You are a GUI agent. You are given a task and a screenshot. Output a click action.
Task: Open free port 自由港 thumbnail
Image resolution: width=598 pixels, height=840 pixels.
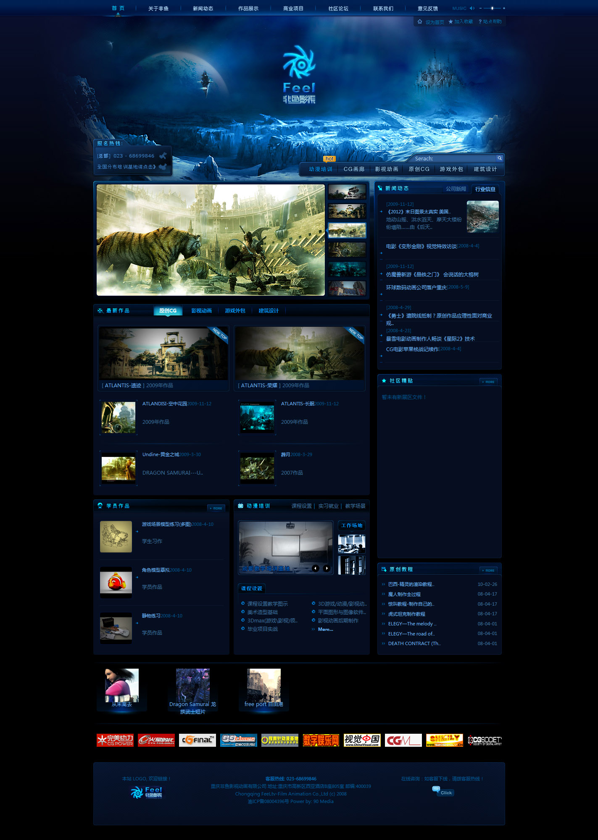[x=264, y=685]
